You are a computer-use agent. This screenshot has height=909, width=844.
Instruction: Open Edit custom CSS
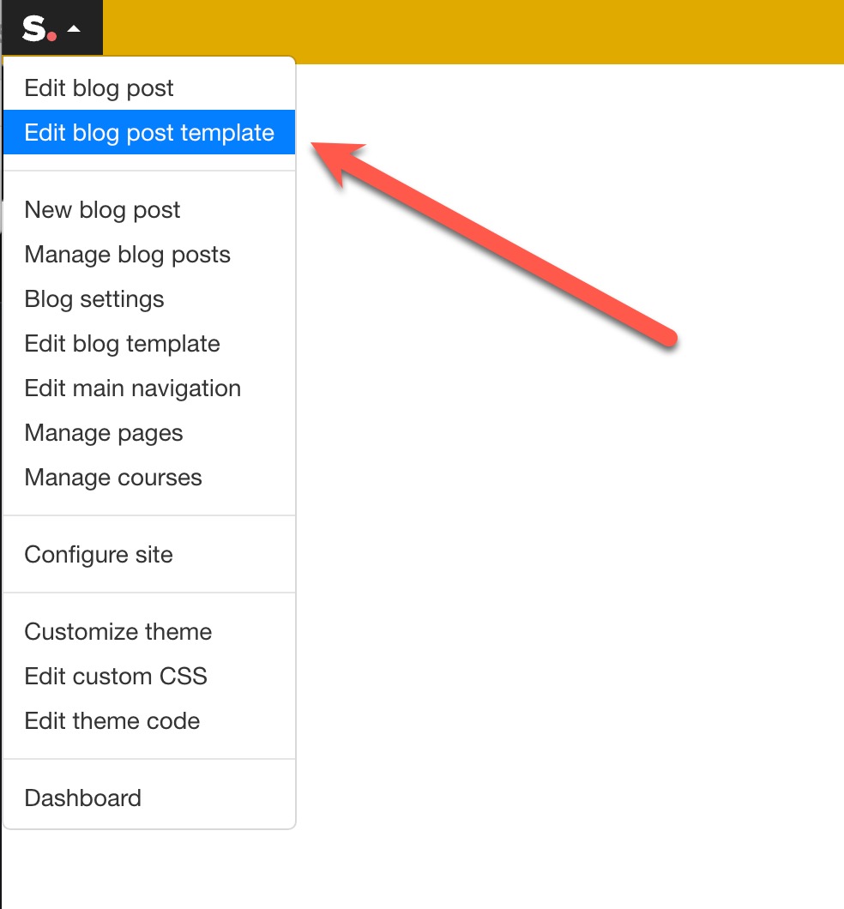[116, 676]
